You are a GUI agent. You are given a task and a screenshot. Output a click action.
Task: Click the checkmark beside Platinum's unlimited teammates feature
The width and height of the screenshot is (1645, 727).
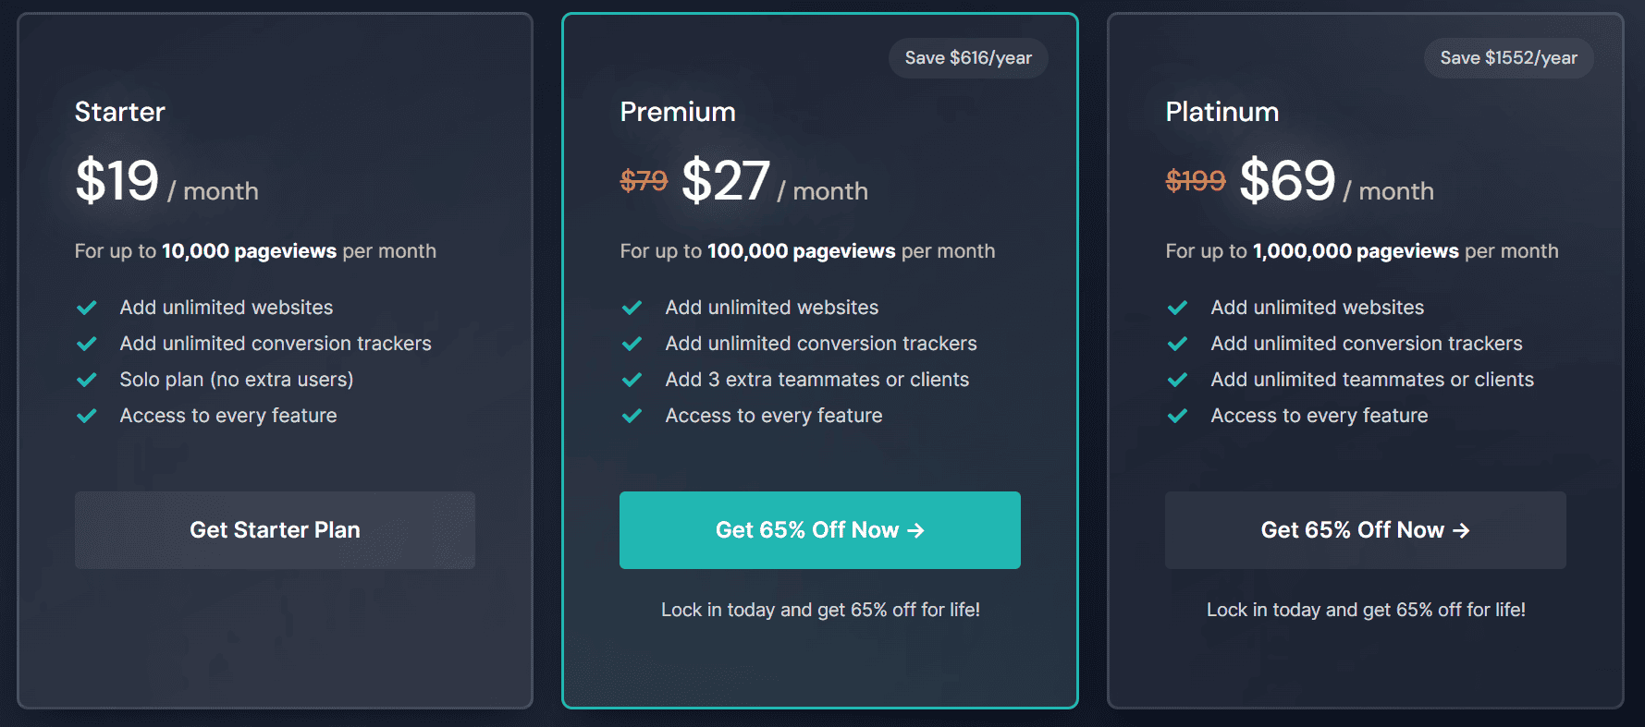click(1178, 379)
